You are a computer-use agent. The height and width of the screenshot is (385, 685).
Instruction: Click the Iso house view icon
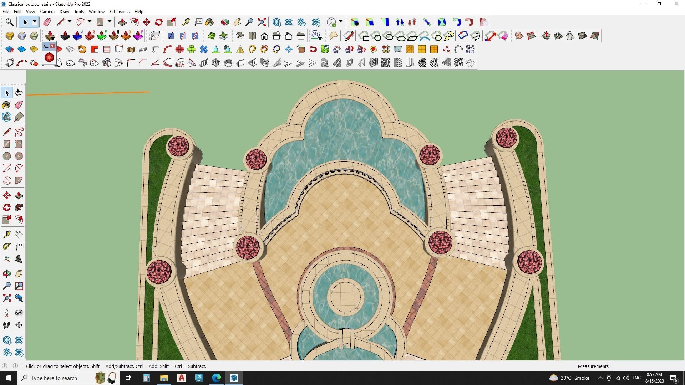[240, 36]
